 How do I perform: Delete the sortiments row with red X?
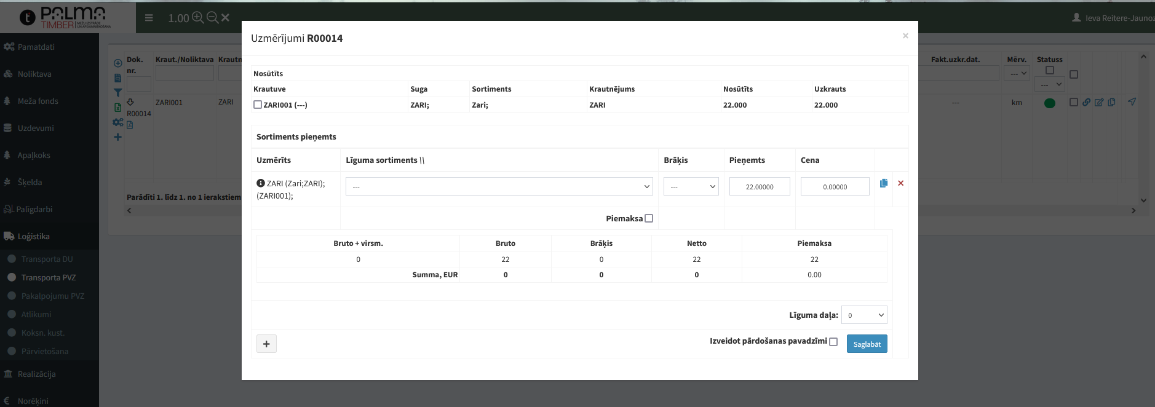click(x=900, y=183)
